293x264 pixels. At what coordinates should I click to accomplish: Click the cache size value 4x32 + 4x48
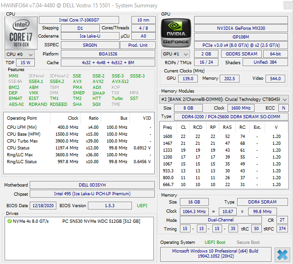point(108,63)
